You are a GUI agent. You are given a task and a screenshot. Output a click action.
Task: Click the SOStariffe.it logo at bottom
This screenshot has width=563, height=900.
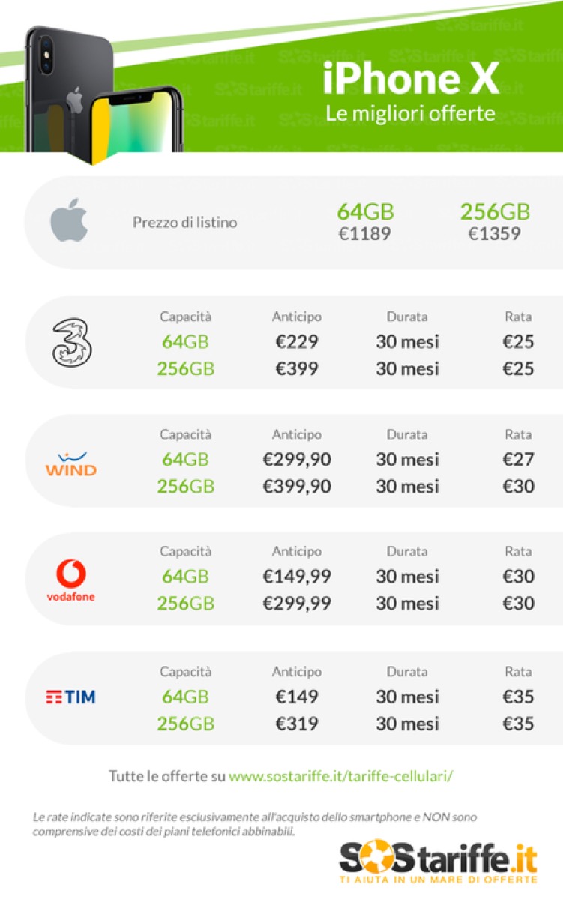tap(438, 861)
